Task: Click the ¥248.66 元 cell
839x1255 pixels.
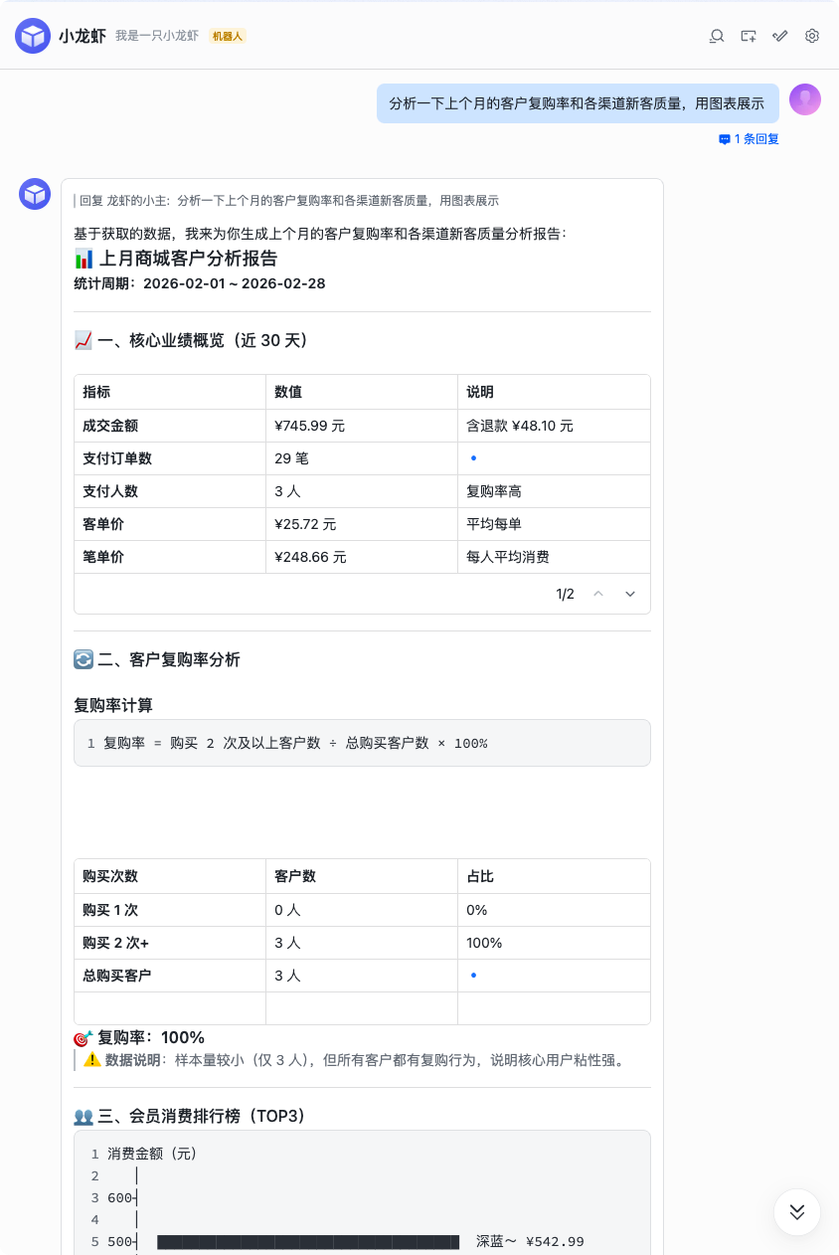Action: 362,557
